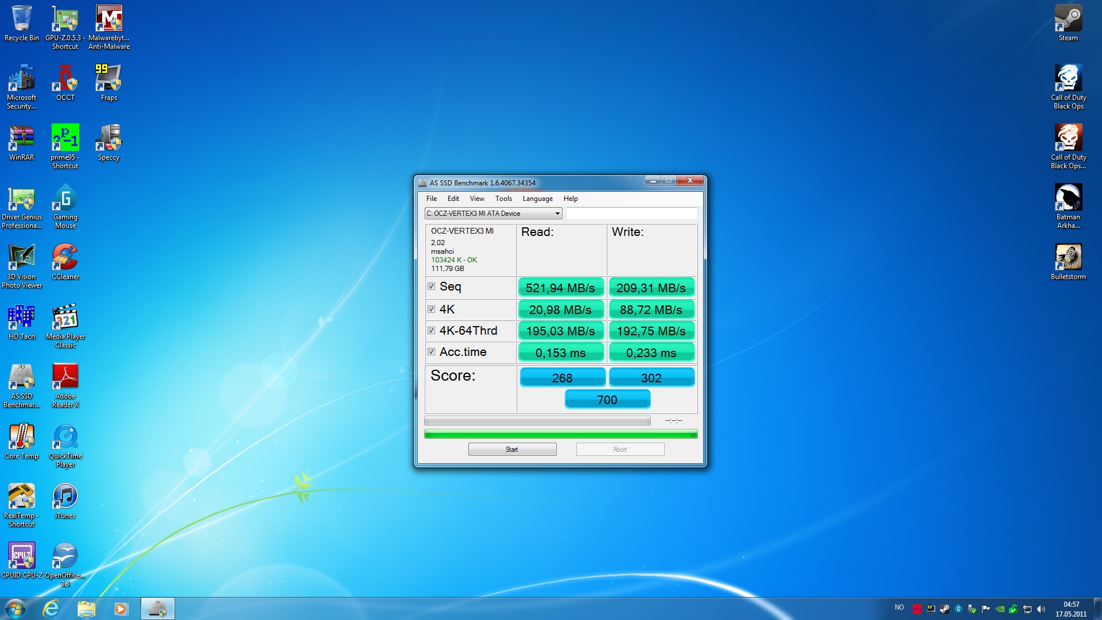
Task: Open WinRAR desktop icon
Action: [x=22, y=142]
